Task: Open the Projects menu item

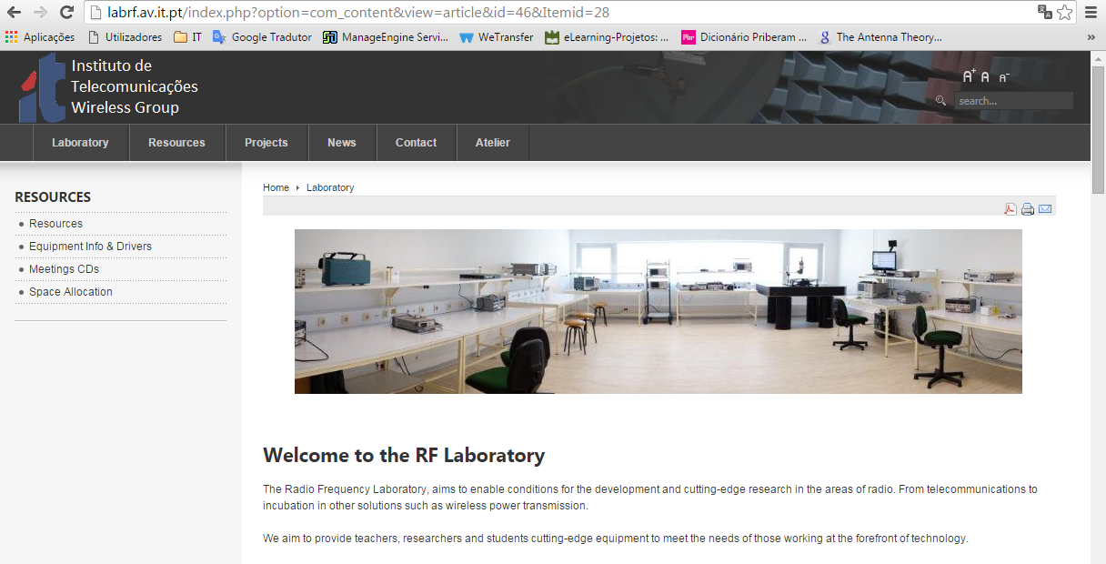Action: pyautogui.click(x=266, y=143)
